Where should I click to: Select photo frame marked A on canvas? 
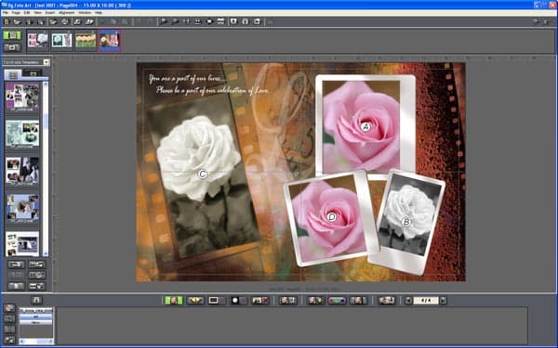(x=365, y=124)
